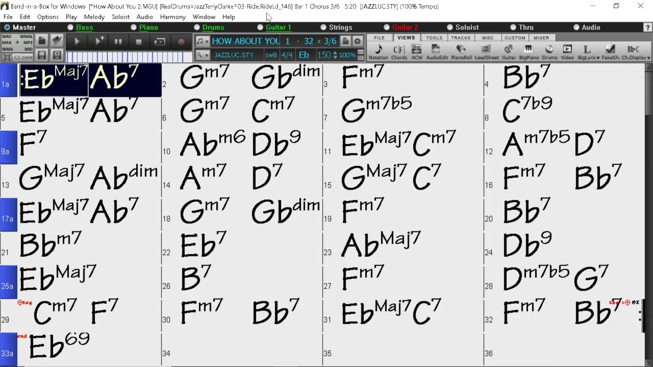The image size is (653, 367).
Task: Click bar 9a part marker
Action: pos(9,147)
